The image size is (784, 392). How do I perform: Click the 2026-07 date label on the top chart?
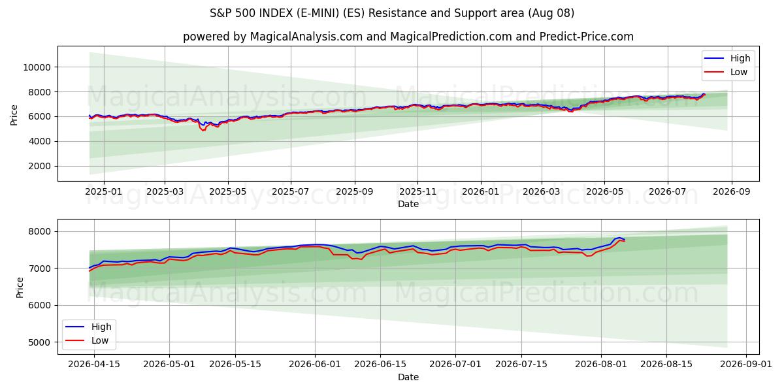coord(667,191)
